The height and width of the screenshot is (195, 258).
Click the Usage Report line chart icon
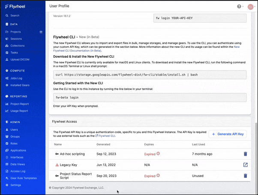(x=7, y=111)
